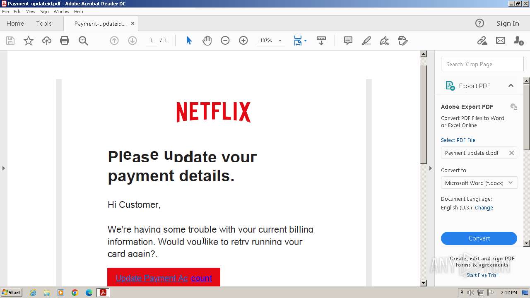
Task: Click the volume speaker tray icon
Action: [471, 293]
